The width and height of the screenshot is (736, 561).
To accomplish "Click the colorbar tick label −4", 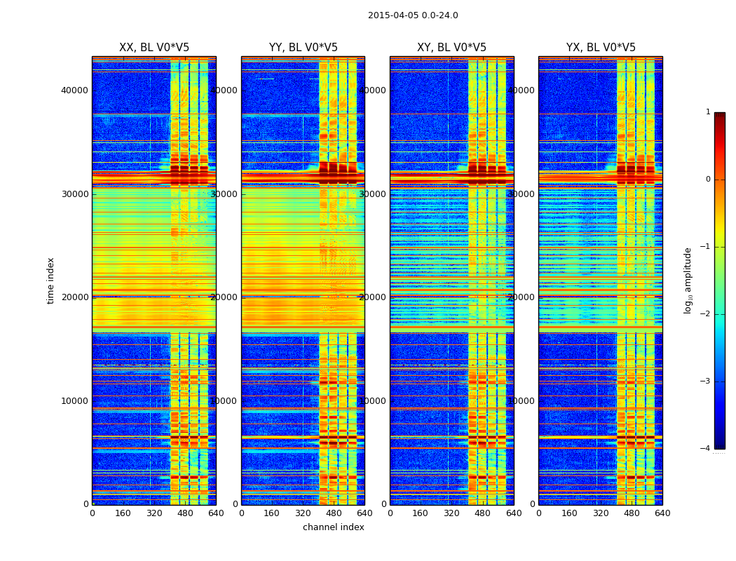I will pyautogui.click(x=705, y=449).
